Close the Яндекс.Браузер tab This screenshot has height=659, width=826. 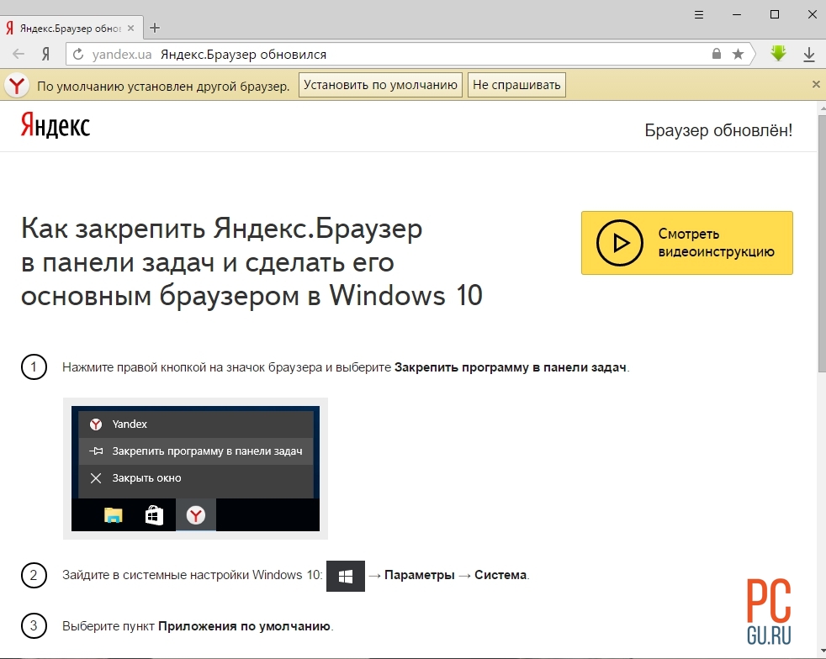130,28
